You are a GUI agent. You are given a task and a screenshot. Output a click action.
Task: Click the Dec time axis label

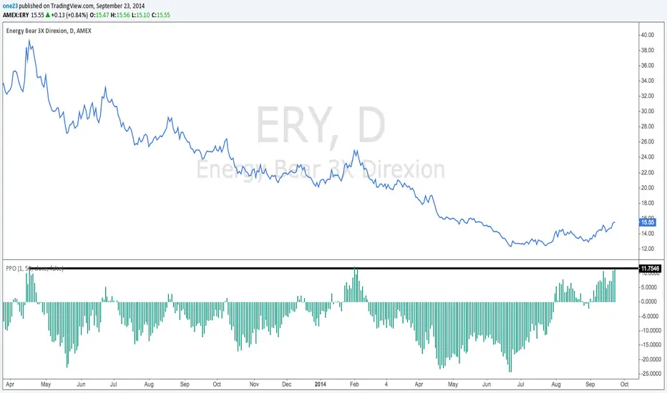tap(287, 384)
